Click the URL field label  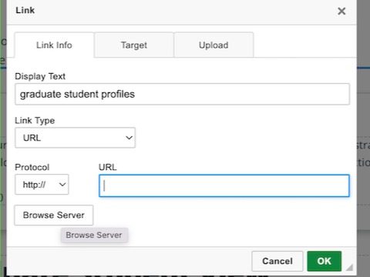click(108, 167)
